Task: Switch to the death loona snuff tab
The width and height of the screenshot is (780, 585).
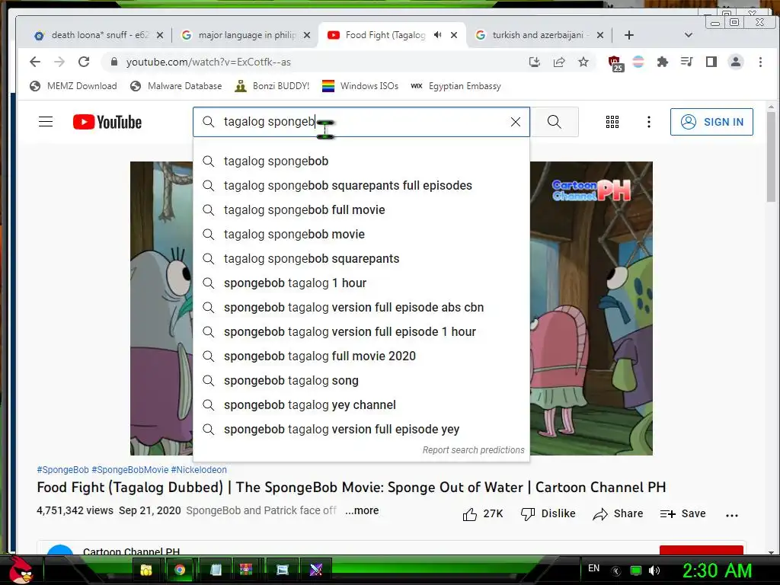Action: click(98, 35)
